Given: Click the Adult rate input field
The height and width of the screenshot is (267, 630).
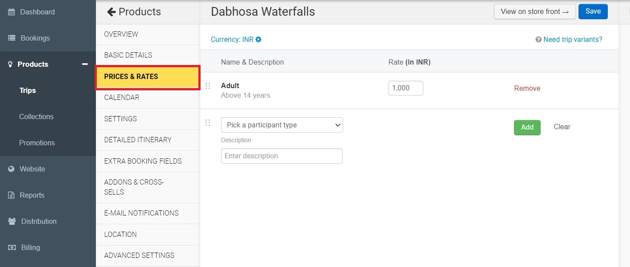Looking at the screenshot, I should click(405, 88).
